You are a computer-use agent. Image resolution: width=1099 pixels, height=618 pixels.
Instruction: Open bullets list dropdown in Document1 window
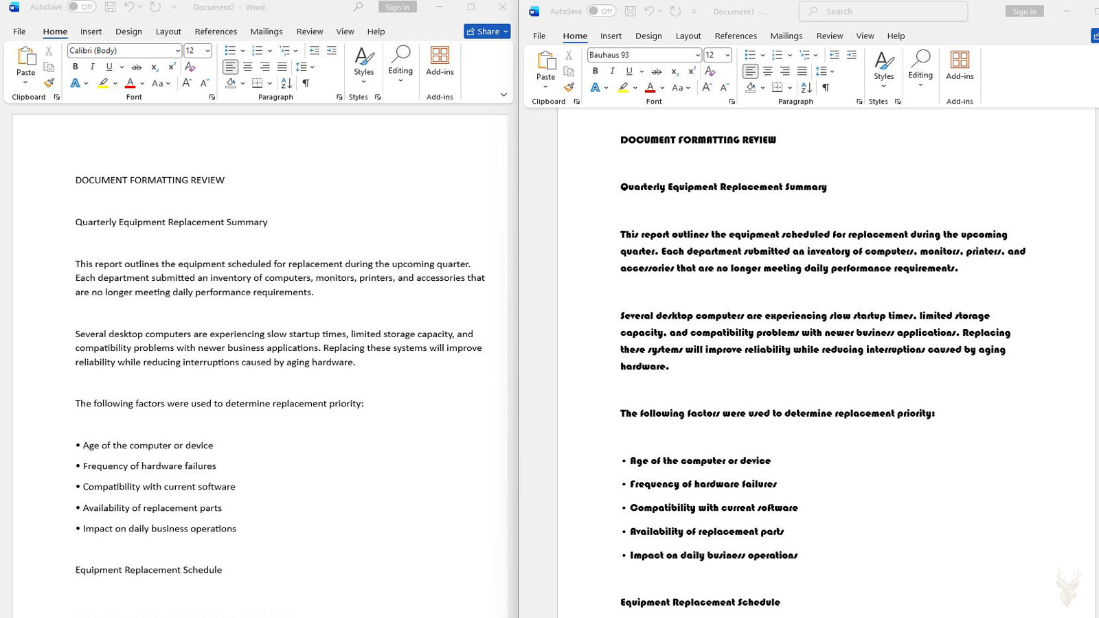762,55
